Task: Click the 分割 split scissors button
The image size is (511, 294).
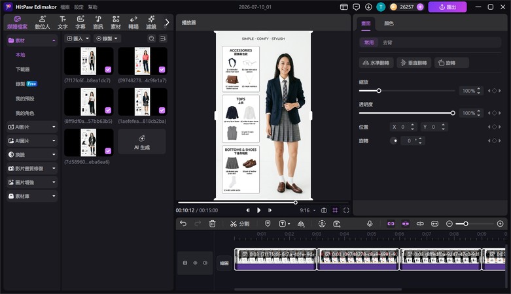Action: click(x=239, y=223)
